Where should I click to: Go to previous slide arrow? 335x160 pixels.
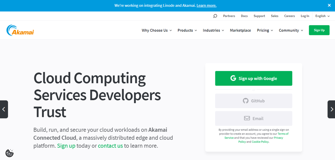[x=4, y=109]
